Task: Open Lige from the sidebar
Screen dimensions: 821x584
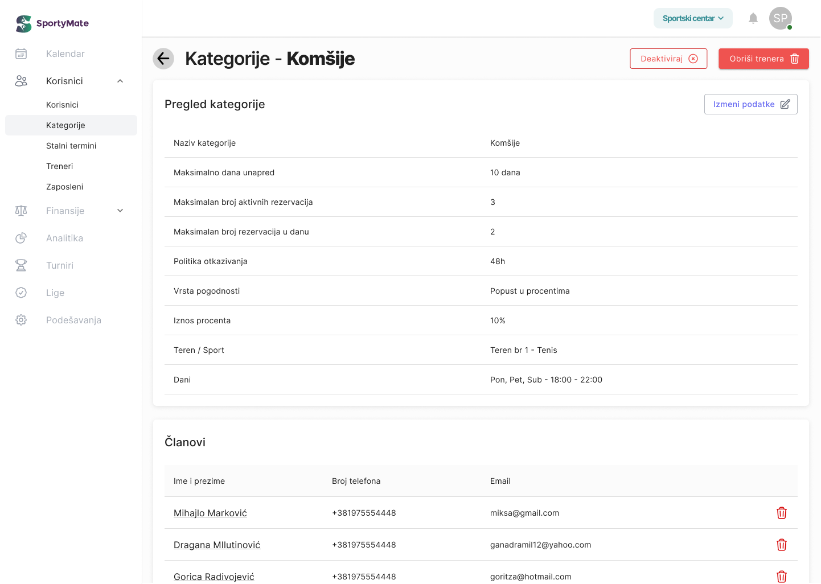Action: tap(55, 293)
